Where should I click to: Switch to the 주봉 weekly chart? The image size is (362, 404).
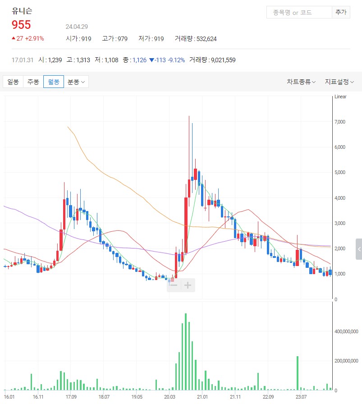(33, 82)
